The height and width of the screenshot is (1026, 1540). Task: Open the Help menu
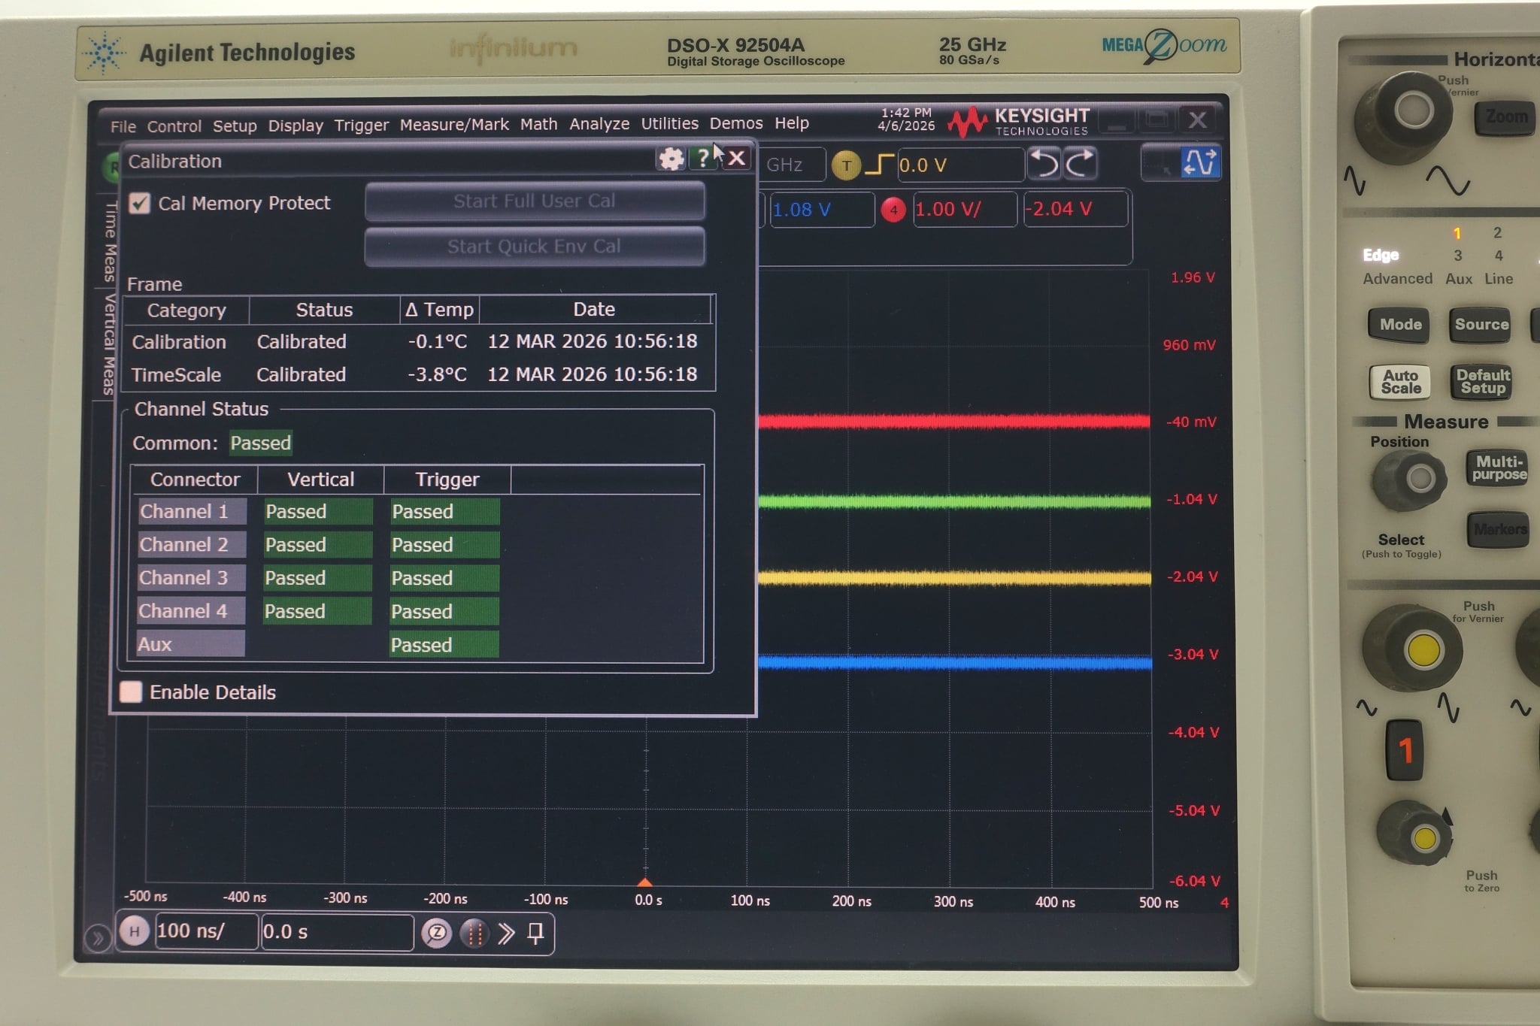coord(792,123)
